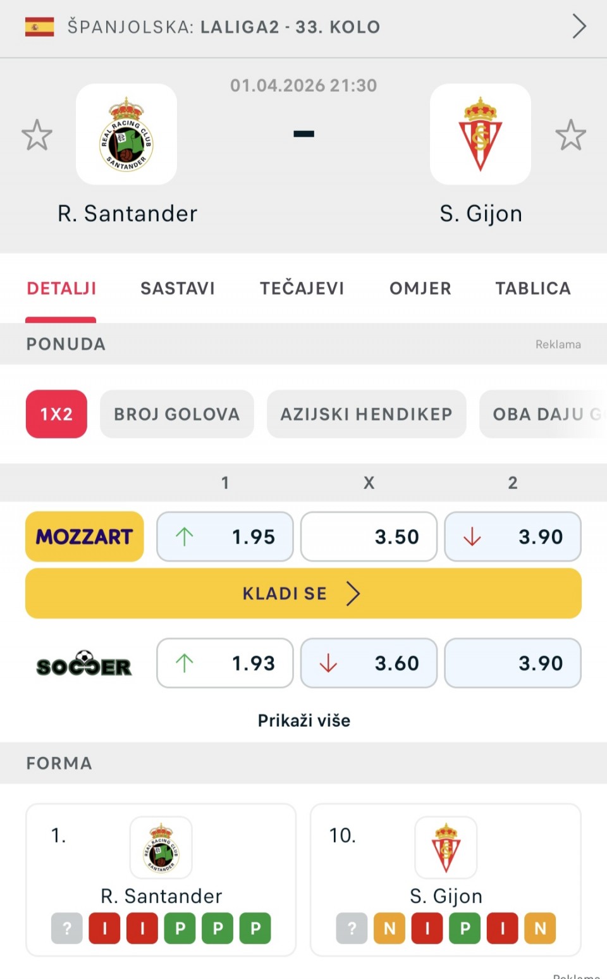Switch to the Sastavi tab
Image resolution: width=607 pixels, height=979 pixels.
(x=178, y=288)
